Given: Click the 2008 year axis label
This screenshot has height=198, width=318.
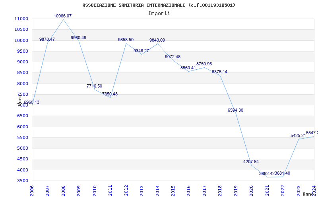Looking at the screenshot, I should (63, 191).
